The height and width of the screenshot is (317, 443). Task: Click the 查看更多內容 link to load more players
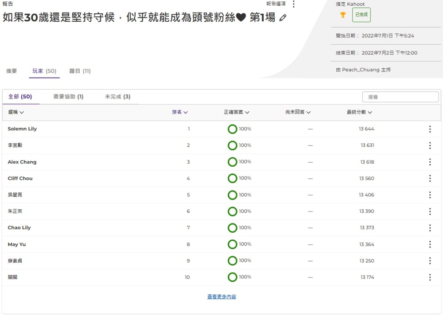click(x=221, y=296)
